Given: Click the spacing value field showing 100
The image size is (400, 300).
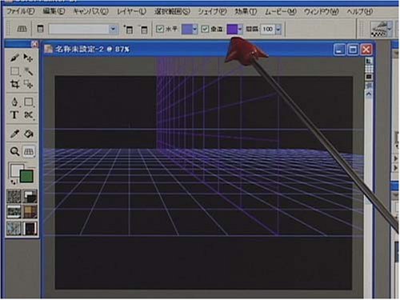Looking at the screenshot, I should [x=268, y=29].
